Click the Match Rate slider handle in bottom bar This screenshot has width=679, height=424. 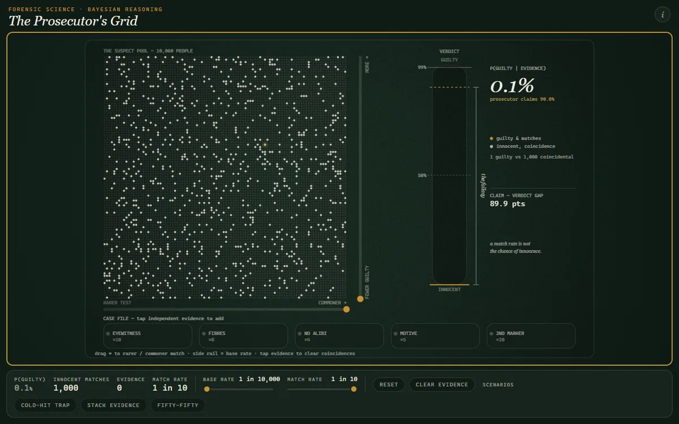[x=354, y=389]
